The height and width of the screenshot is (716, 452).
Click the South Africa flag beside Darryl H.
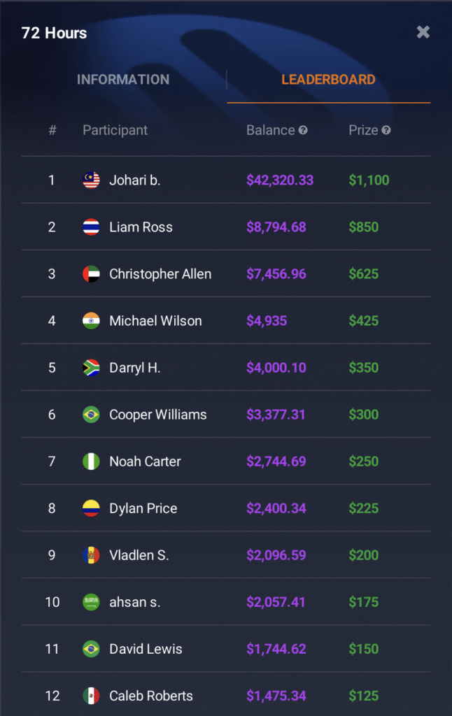click(x=91, y=368)
